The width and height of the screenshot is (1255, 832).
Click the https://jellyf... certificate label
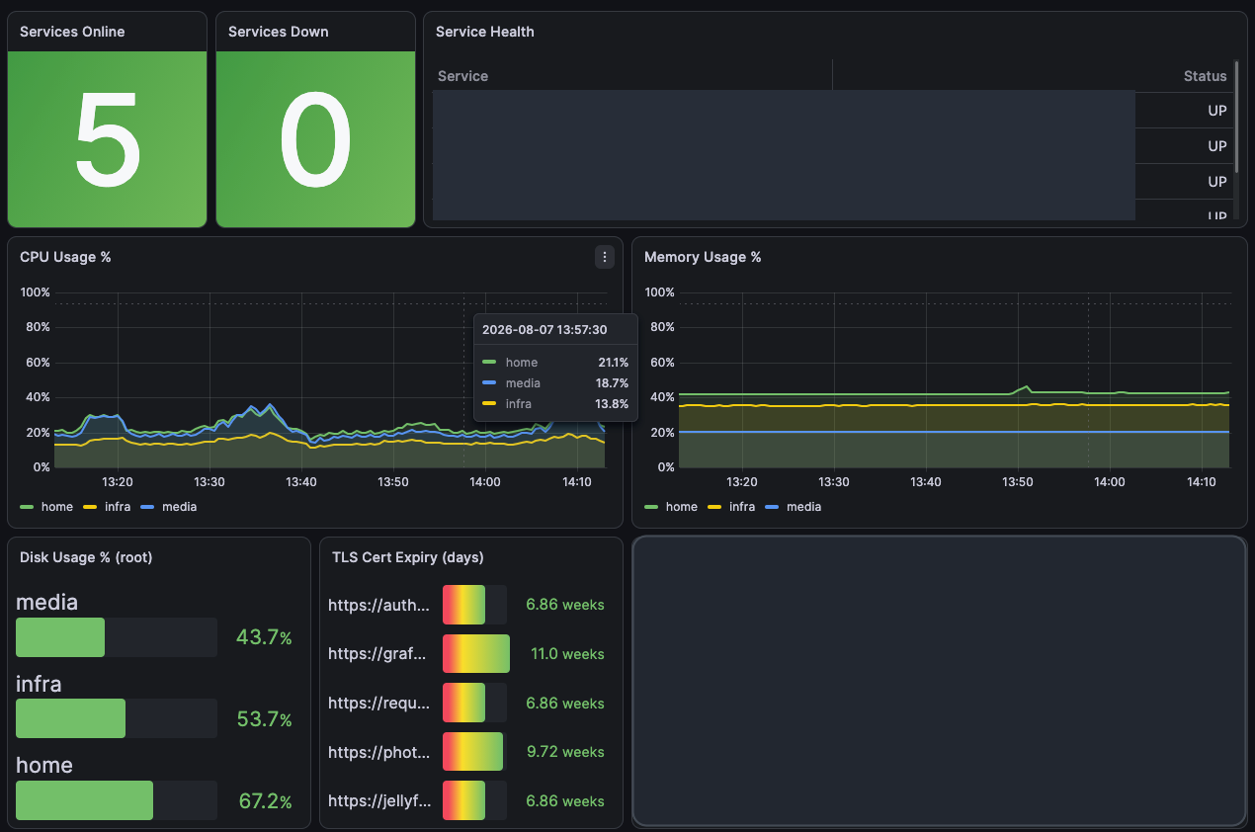pyautogui.click(x=380, y=801)
